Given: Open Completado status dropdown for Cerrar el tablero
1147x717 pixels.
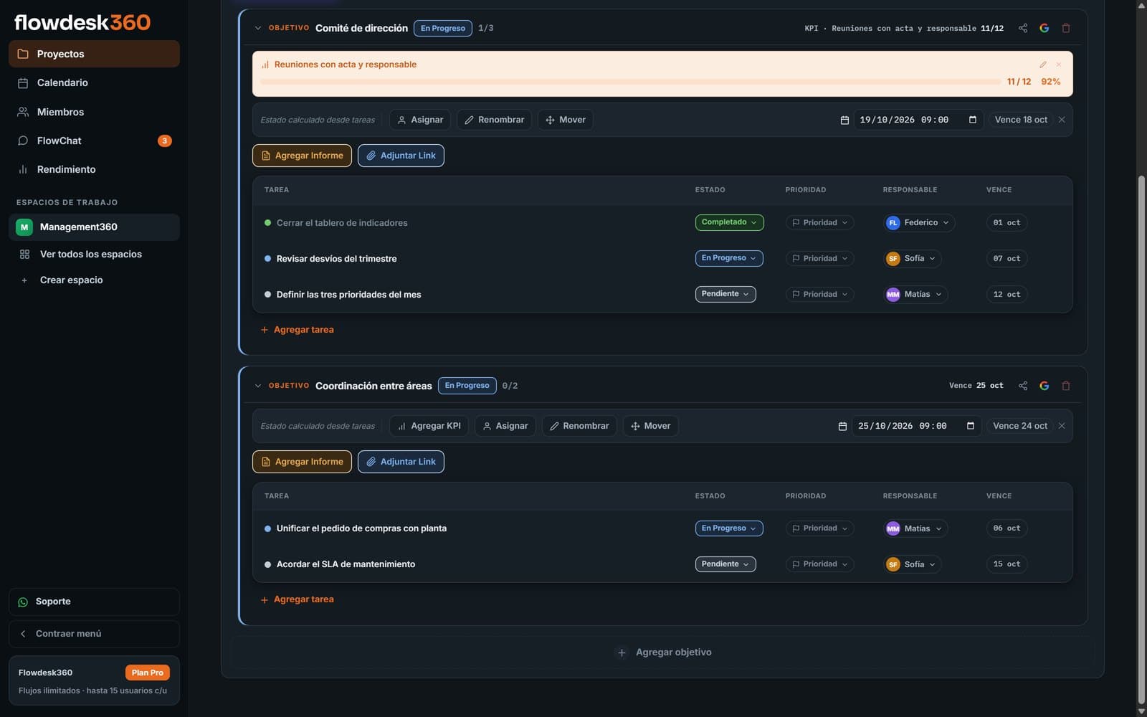Looking at the screenshot, I should 729,222.
